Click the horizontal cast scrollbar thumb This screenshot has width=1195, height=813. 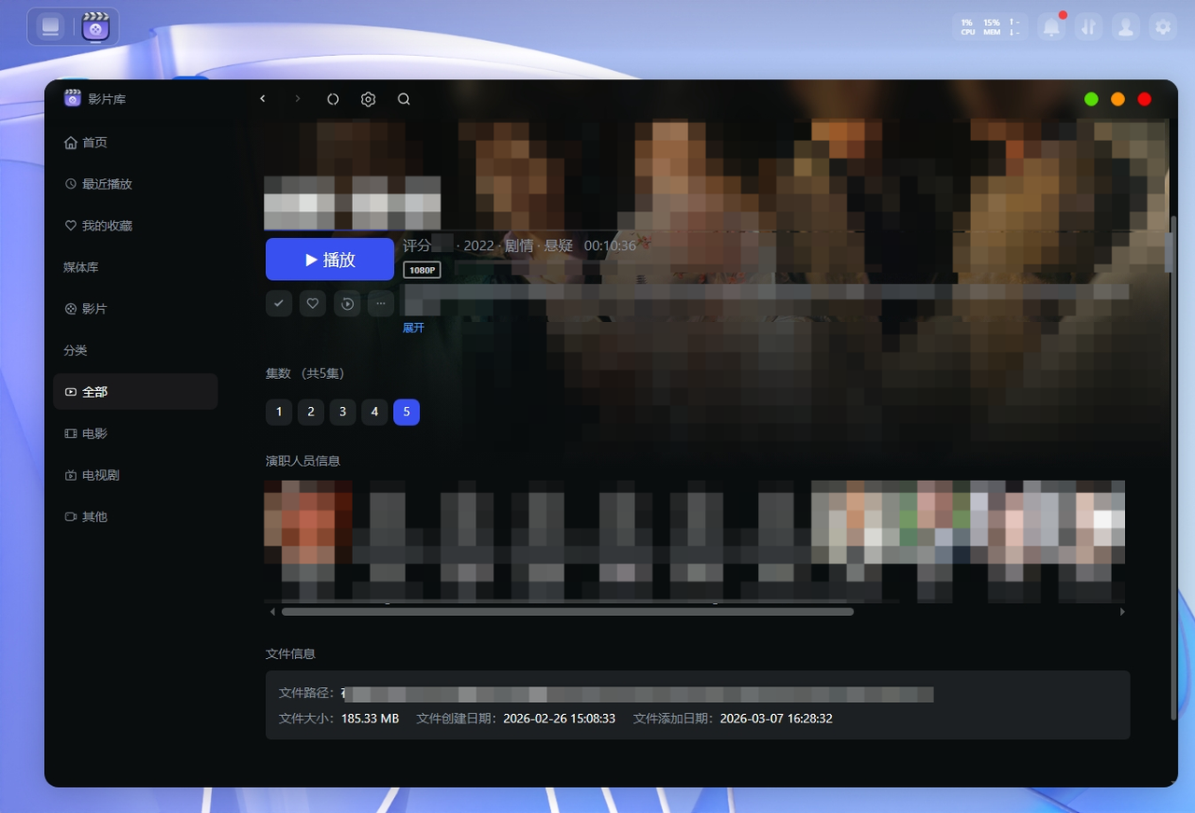pos(568,611)
